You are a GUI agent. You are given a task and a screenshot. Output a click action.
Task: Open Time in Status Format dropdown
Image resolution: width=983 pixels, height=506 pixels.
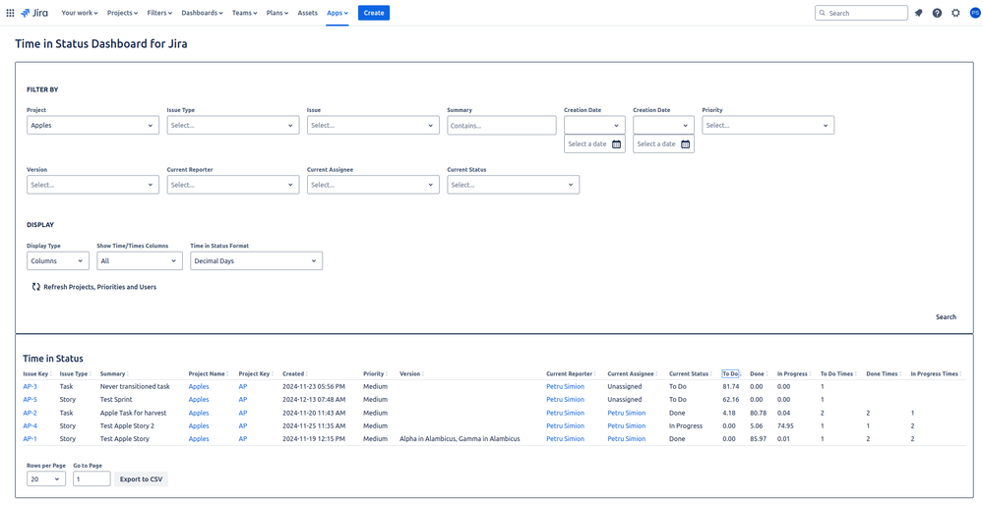pos(257,261)
